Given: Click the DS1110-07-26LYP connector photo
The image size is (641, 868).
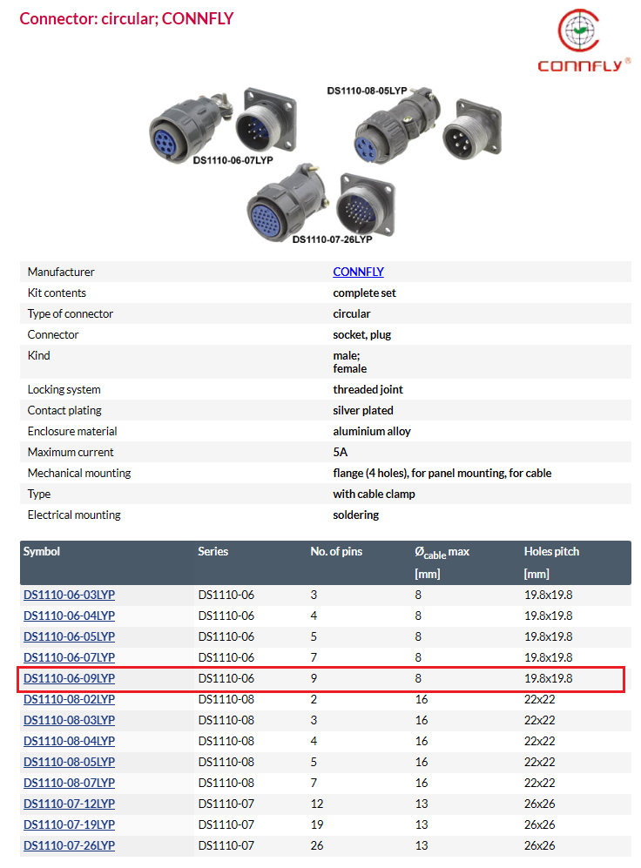Looking at the screenshot, I should click(321, 204).
